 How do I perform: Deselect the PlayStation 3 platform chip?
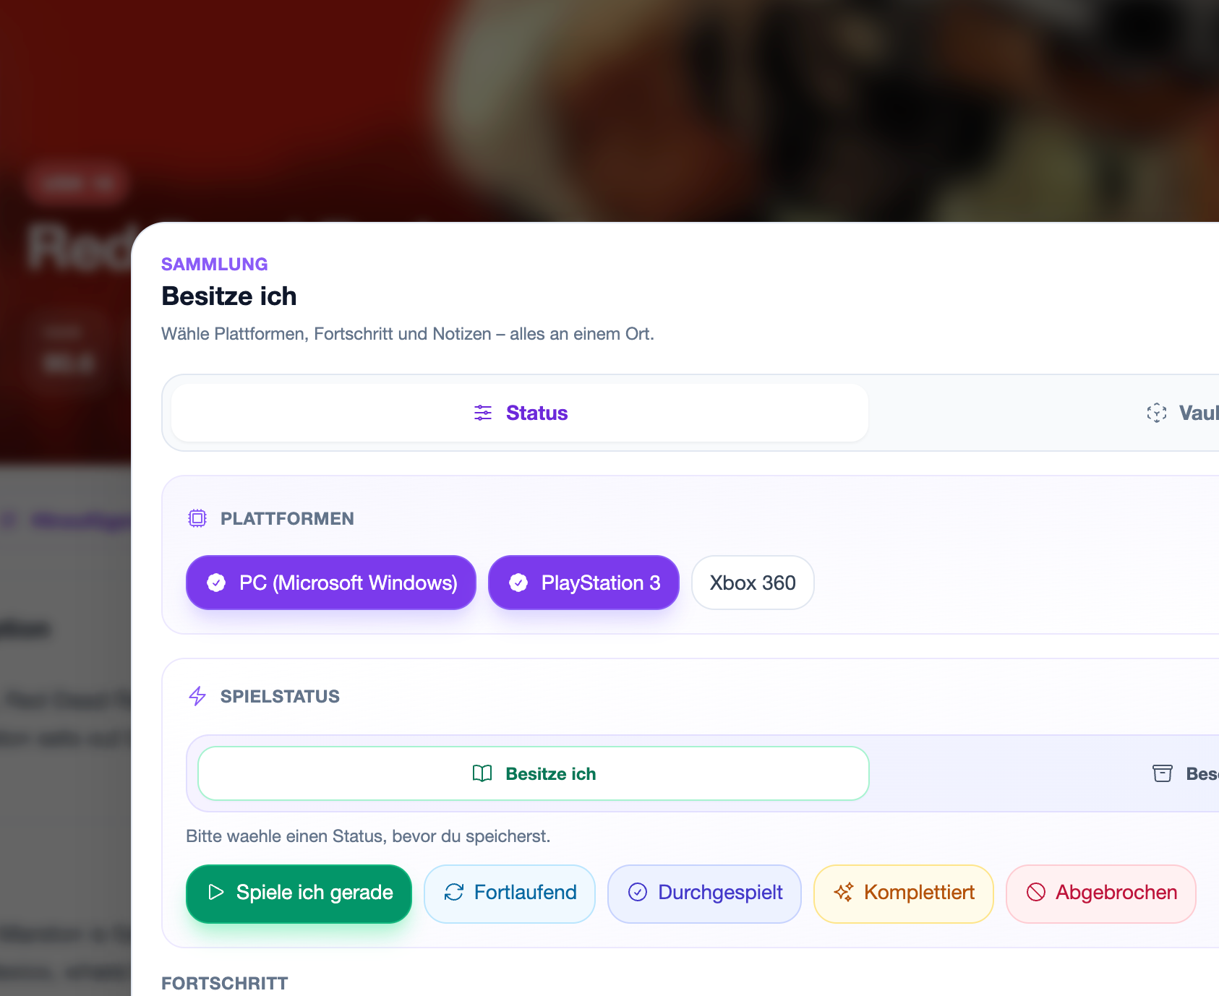click(583, 583)
